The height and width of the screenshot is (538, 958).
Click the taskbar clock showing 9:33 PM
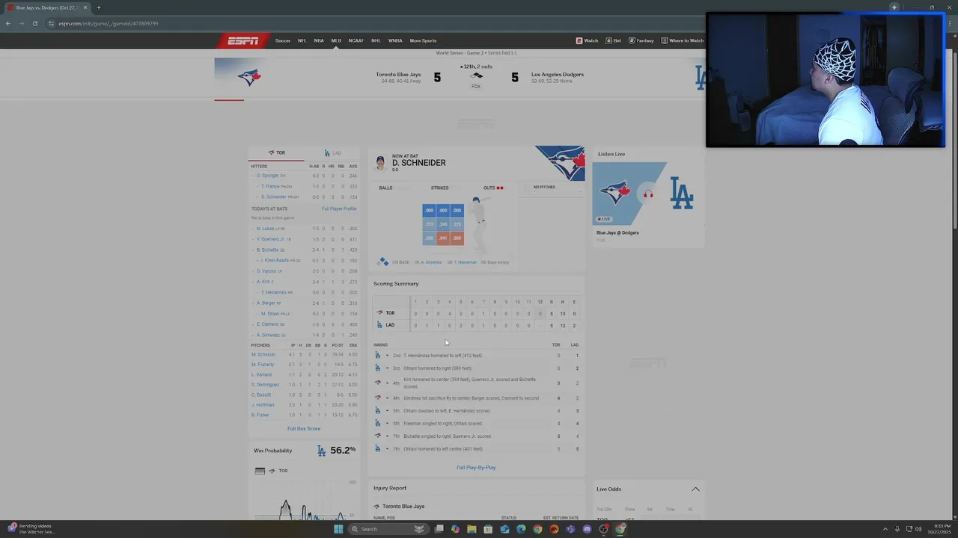pyautogui.click(x=939, y=529)
